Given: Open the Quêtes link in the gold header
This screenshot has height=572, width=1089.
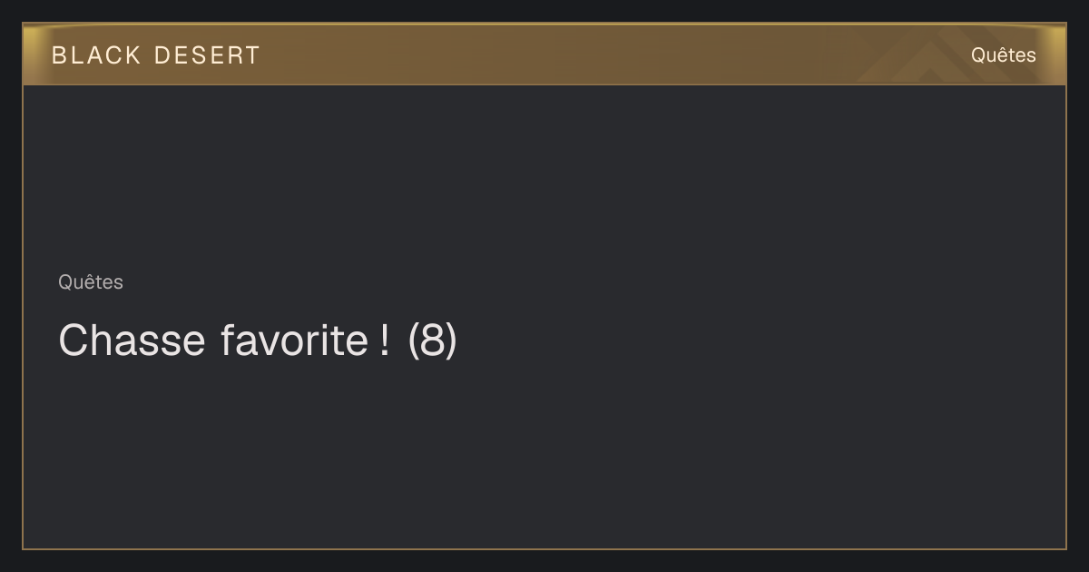Looking at the screenshot, I should tap(1003, 55).
